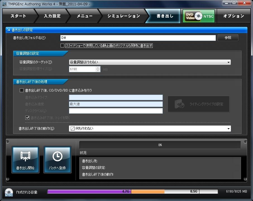Enable writing to CD/DVD/BD after export
Screen dimensions: 253x201
click(x=22, y=90)
